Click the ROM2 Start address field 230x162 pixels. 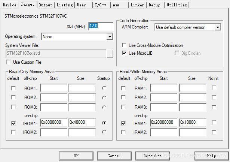54,97
